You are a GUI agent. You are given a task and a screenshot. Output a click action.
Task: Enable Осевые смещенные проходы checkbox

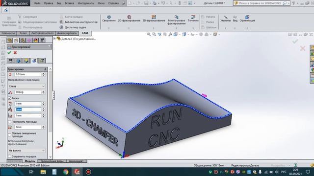point(9,135)
